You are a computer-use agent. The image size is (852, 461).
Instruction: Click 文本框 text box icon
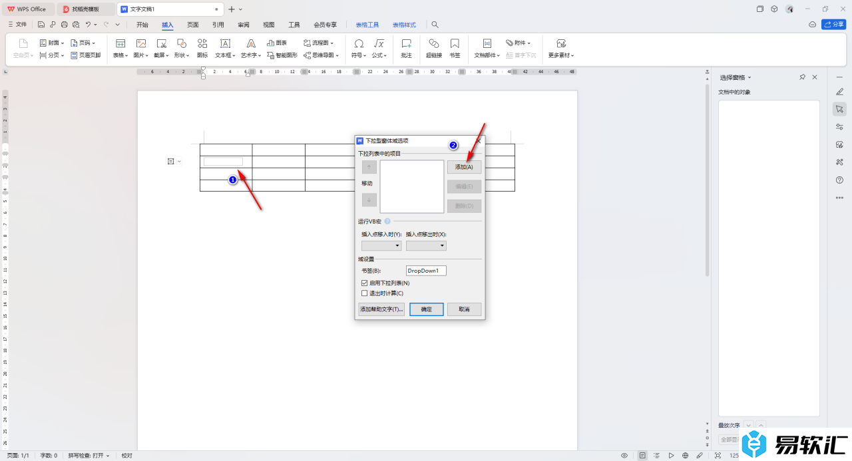click(225, 43)
